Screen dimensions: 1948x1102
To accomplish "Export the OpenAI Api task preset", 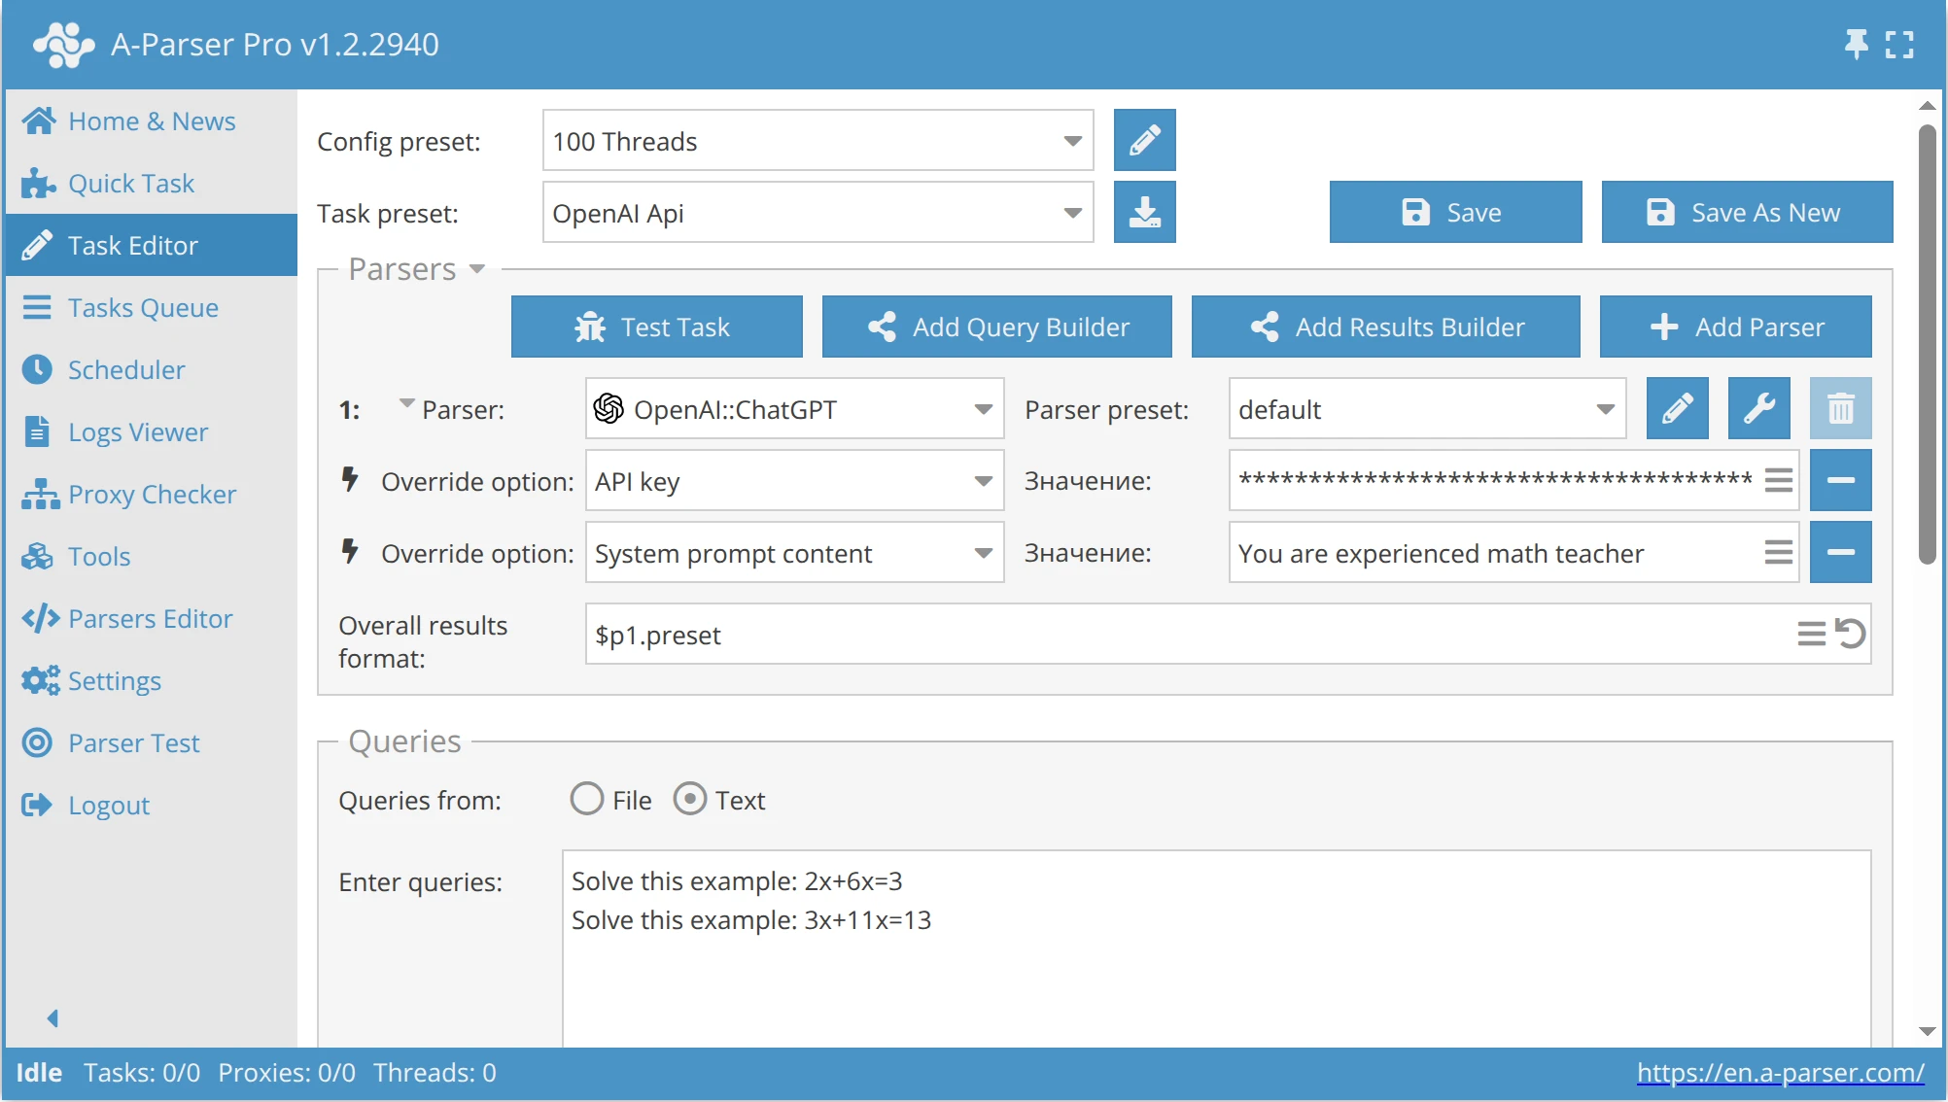I will [1145, 212].
